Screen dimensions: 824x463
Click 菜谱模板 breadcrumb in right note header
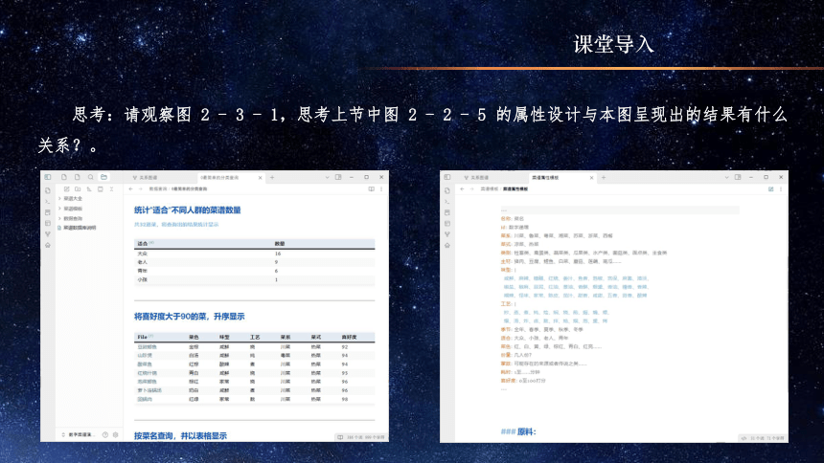pyautogui.click(x=489, y=189)
